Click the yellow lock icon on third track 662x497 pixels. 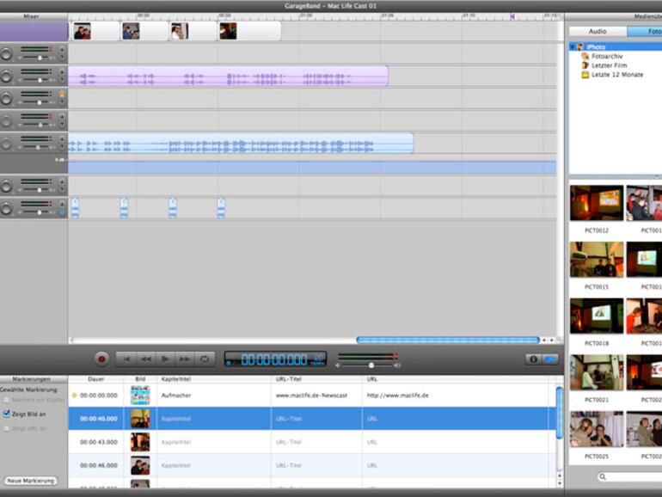pyautogui.click(x=62, y=94)
